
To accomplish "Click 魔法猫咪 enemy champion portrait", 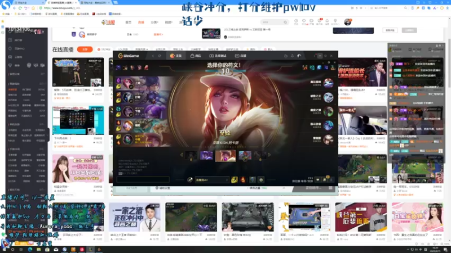I will [328, 83].
